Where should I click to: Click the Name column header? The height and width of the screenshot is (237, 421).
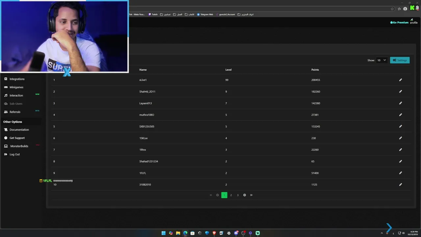[x=143, y=70]
